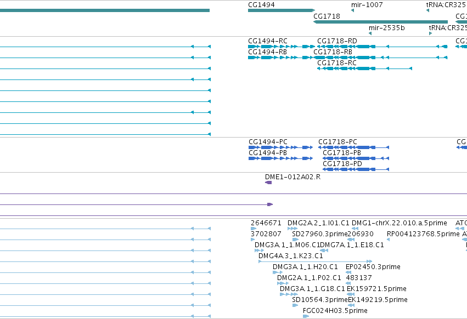Click EST label 2646671
Screen dimensions: 467x319
tap(266, 223)
